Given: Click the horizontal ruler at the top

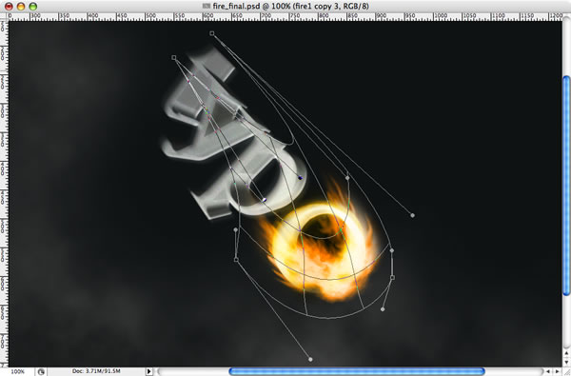Looking at the screenshot, I should click(285, 16).
